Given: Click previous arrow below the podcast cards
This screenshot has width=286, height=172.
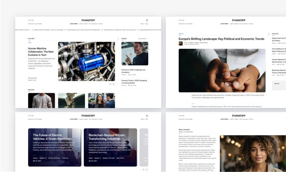Looking at the screenshot, I should pyautogui.click(x=143, y=169).
